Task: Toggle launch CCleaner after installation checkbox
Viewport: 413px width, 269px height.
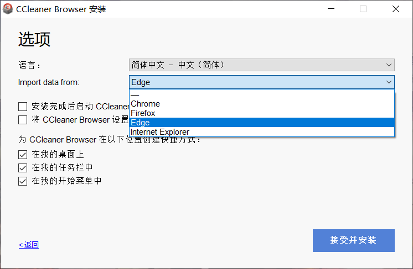Action: 23,107
